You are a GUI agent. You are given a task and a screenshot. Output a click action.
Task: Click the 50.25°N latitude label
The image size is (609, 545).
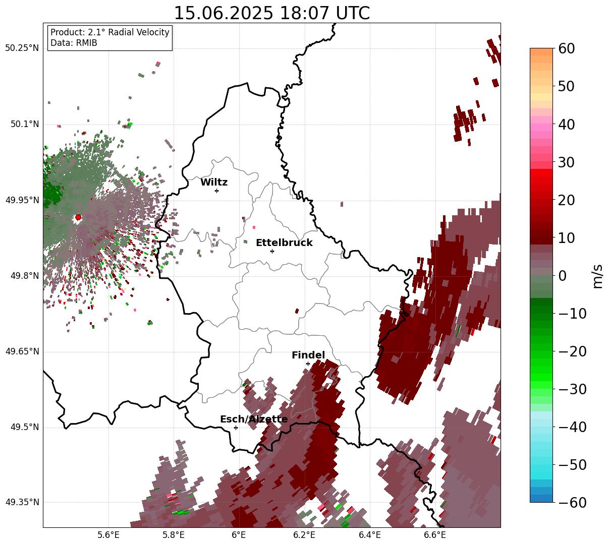[x=22, y=48]
